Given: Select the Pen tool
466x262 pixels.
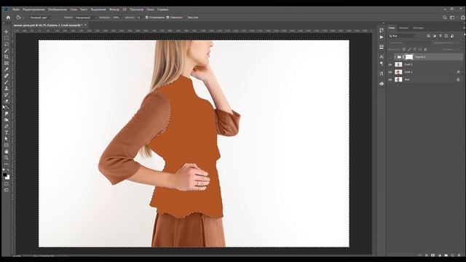Looking at the screenshot, I should tap(7, 126).
